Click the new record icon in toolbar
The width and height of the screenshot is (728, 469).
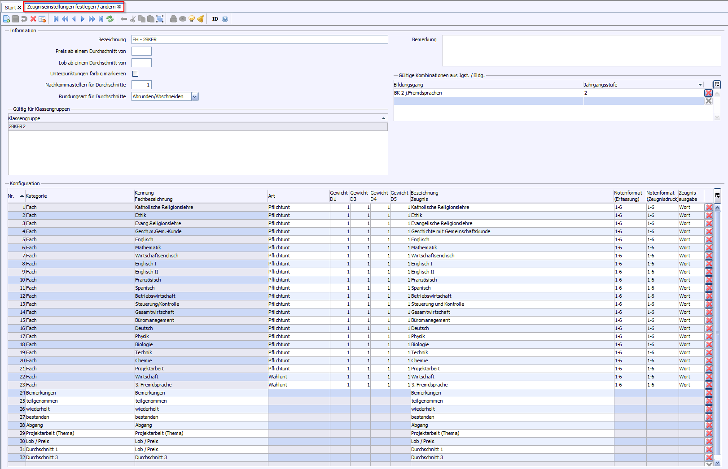click(x=6, y=19)
